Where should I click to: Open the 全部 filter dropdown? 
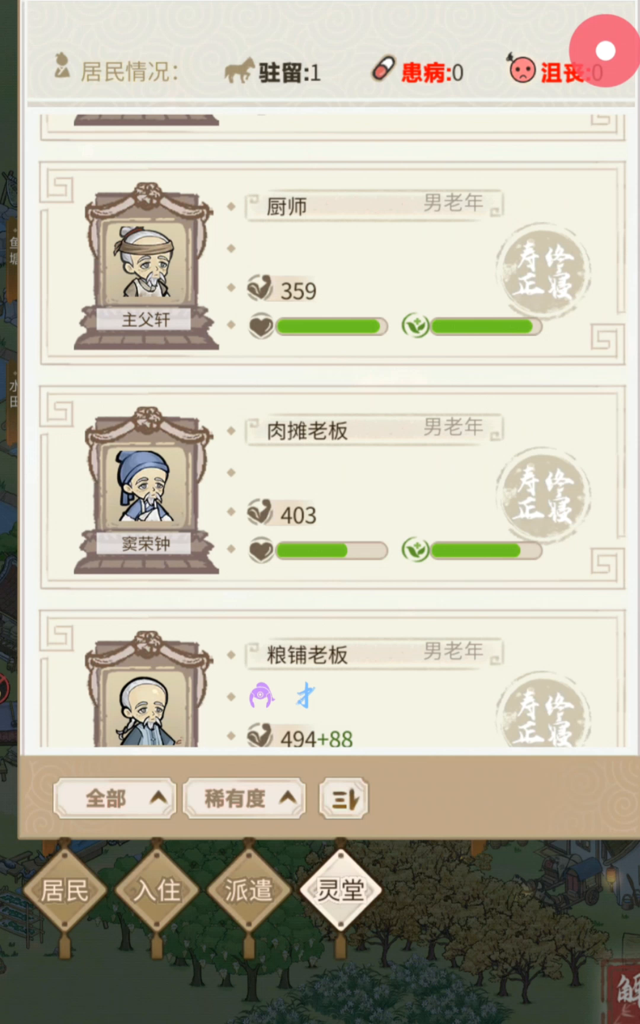115,799
